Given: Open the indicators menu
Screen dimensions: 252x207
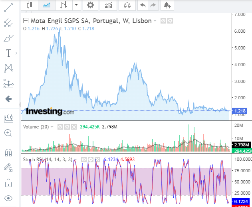Looking at the screenshot, I should pyautogui.click(x=109, y=5).
